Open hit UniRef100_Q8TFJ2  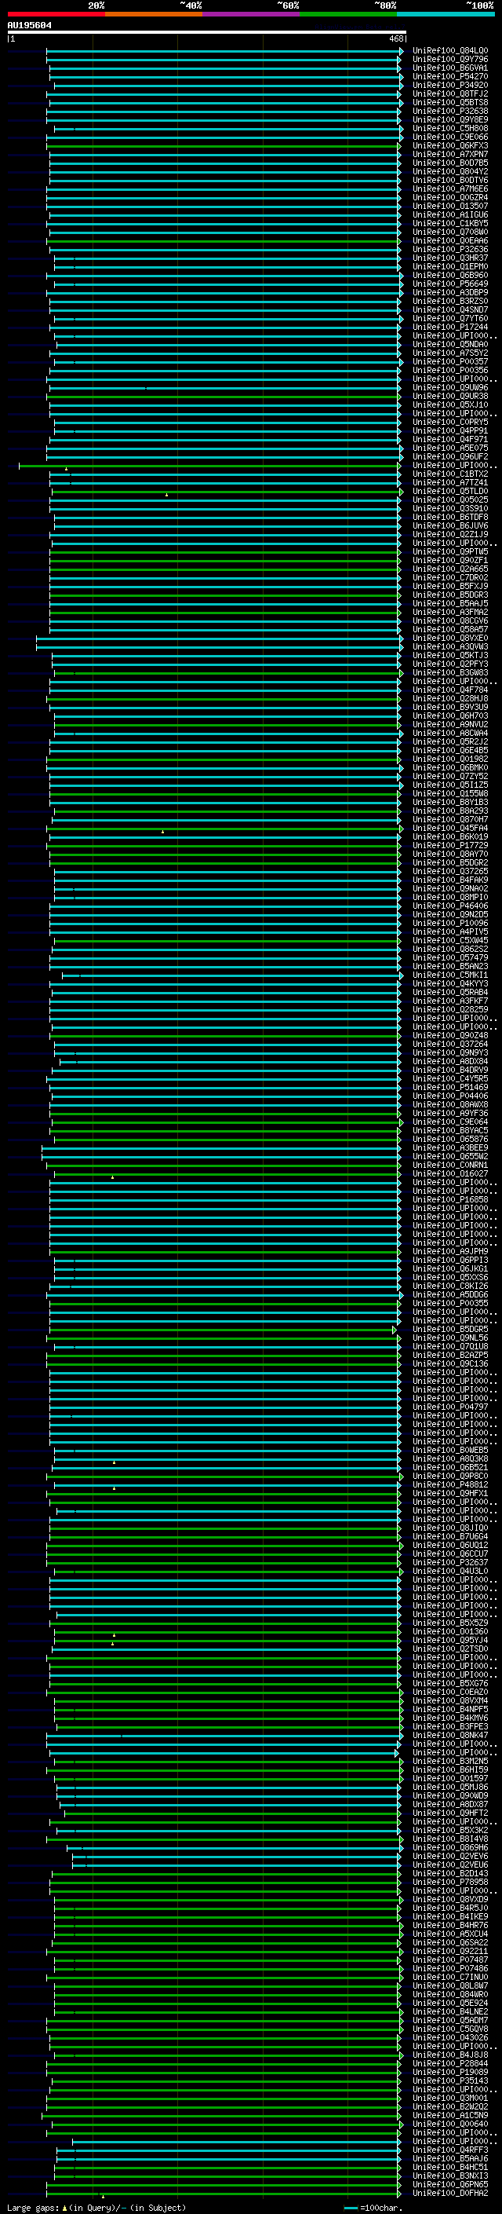[449, 93]
